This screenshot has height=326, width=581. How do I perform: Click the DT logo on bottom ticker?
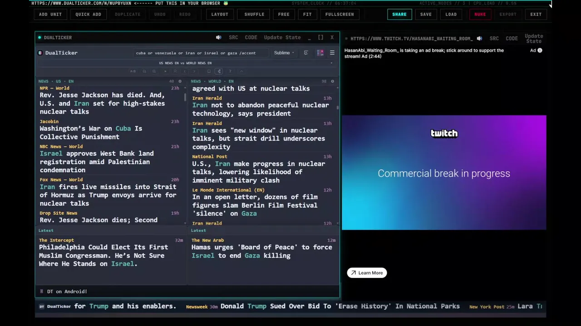[x=42, y=307]
